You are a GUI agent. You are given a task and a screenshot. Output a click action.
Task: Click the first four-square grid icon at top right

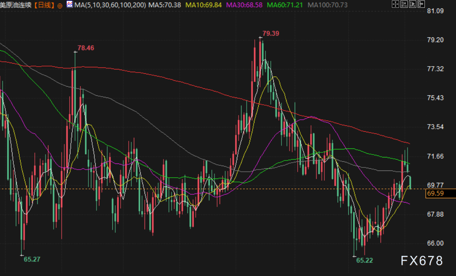396,4
